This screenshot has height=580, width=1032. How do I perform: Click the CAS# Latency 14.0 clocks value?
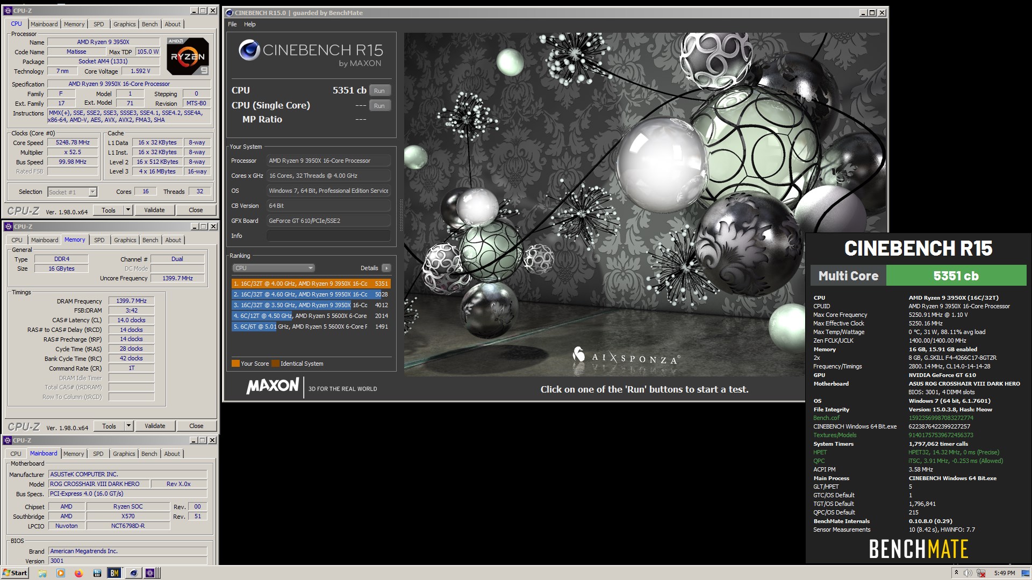coord(131,321)
